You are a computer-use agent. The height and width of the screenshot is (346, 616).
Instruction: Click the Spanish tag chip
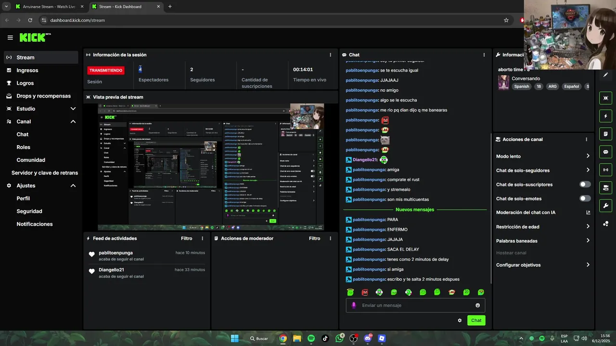[x=521, y=86]
